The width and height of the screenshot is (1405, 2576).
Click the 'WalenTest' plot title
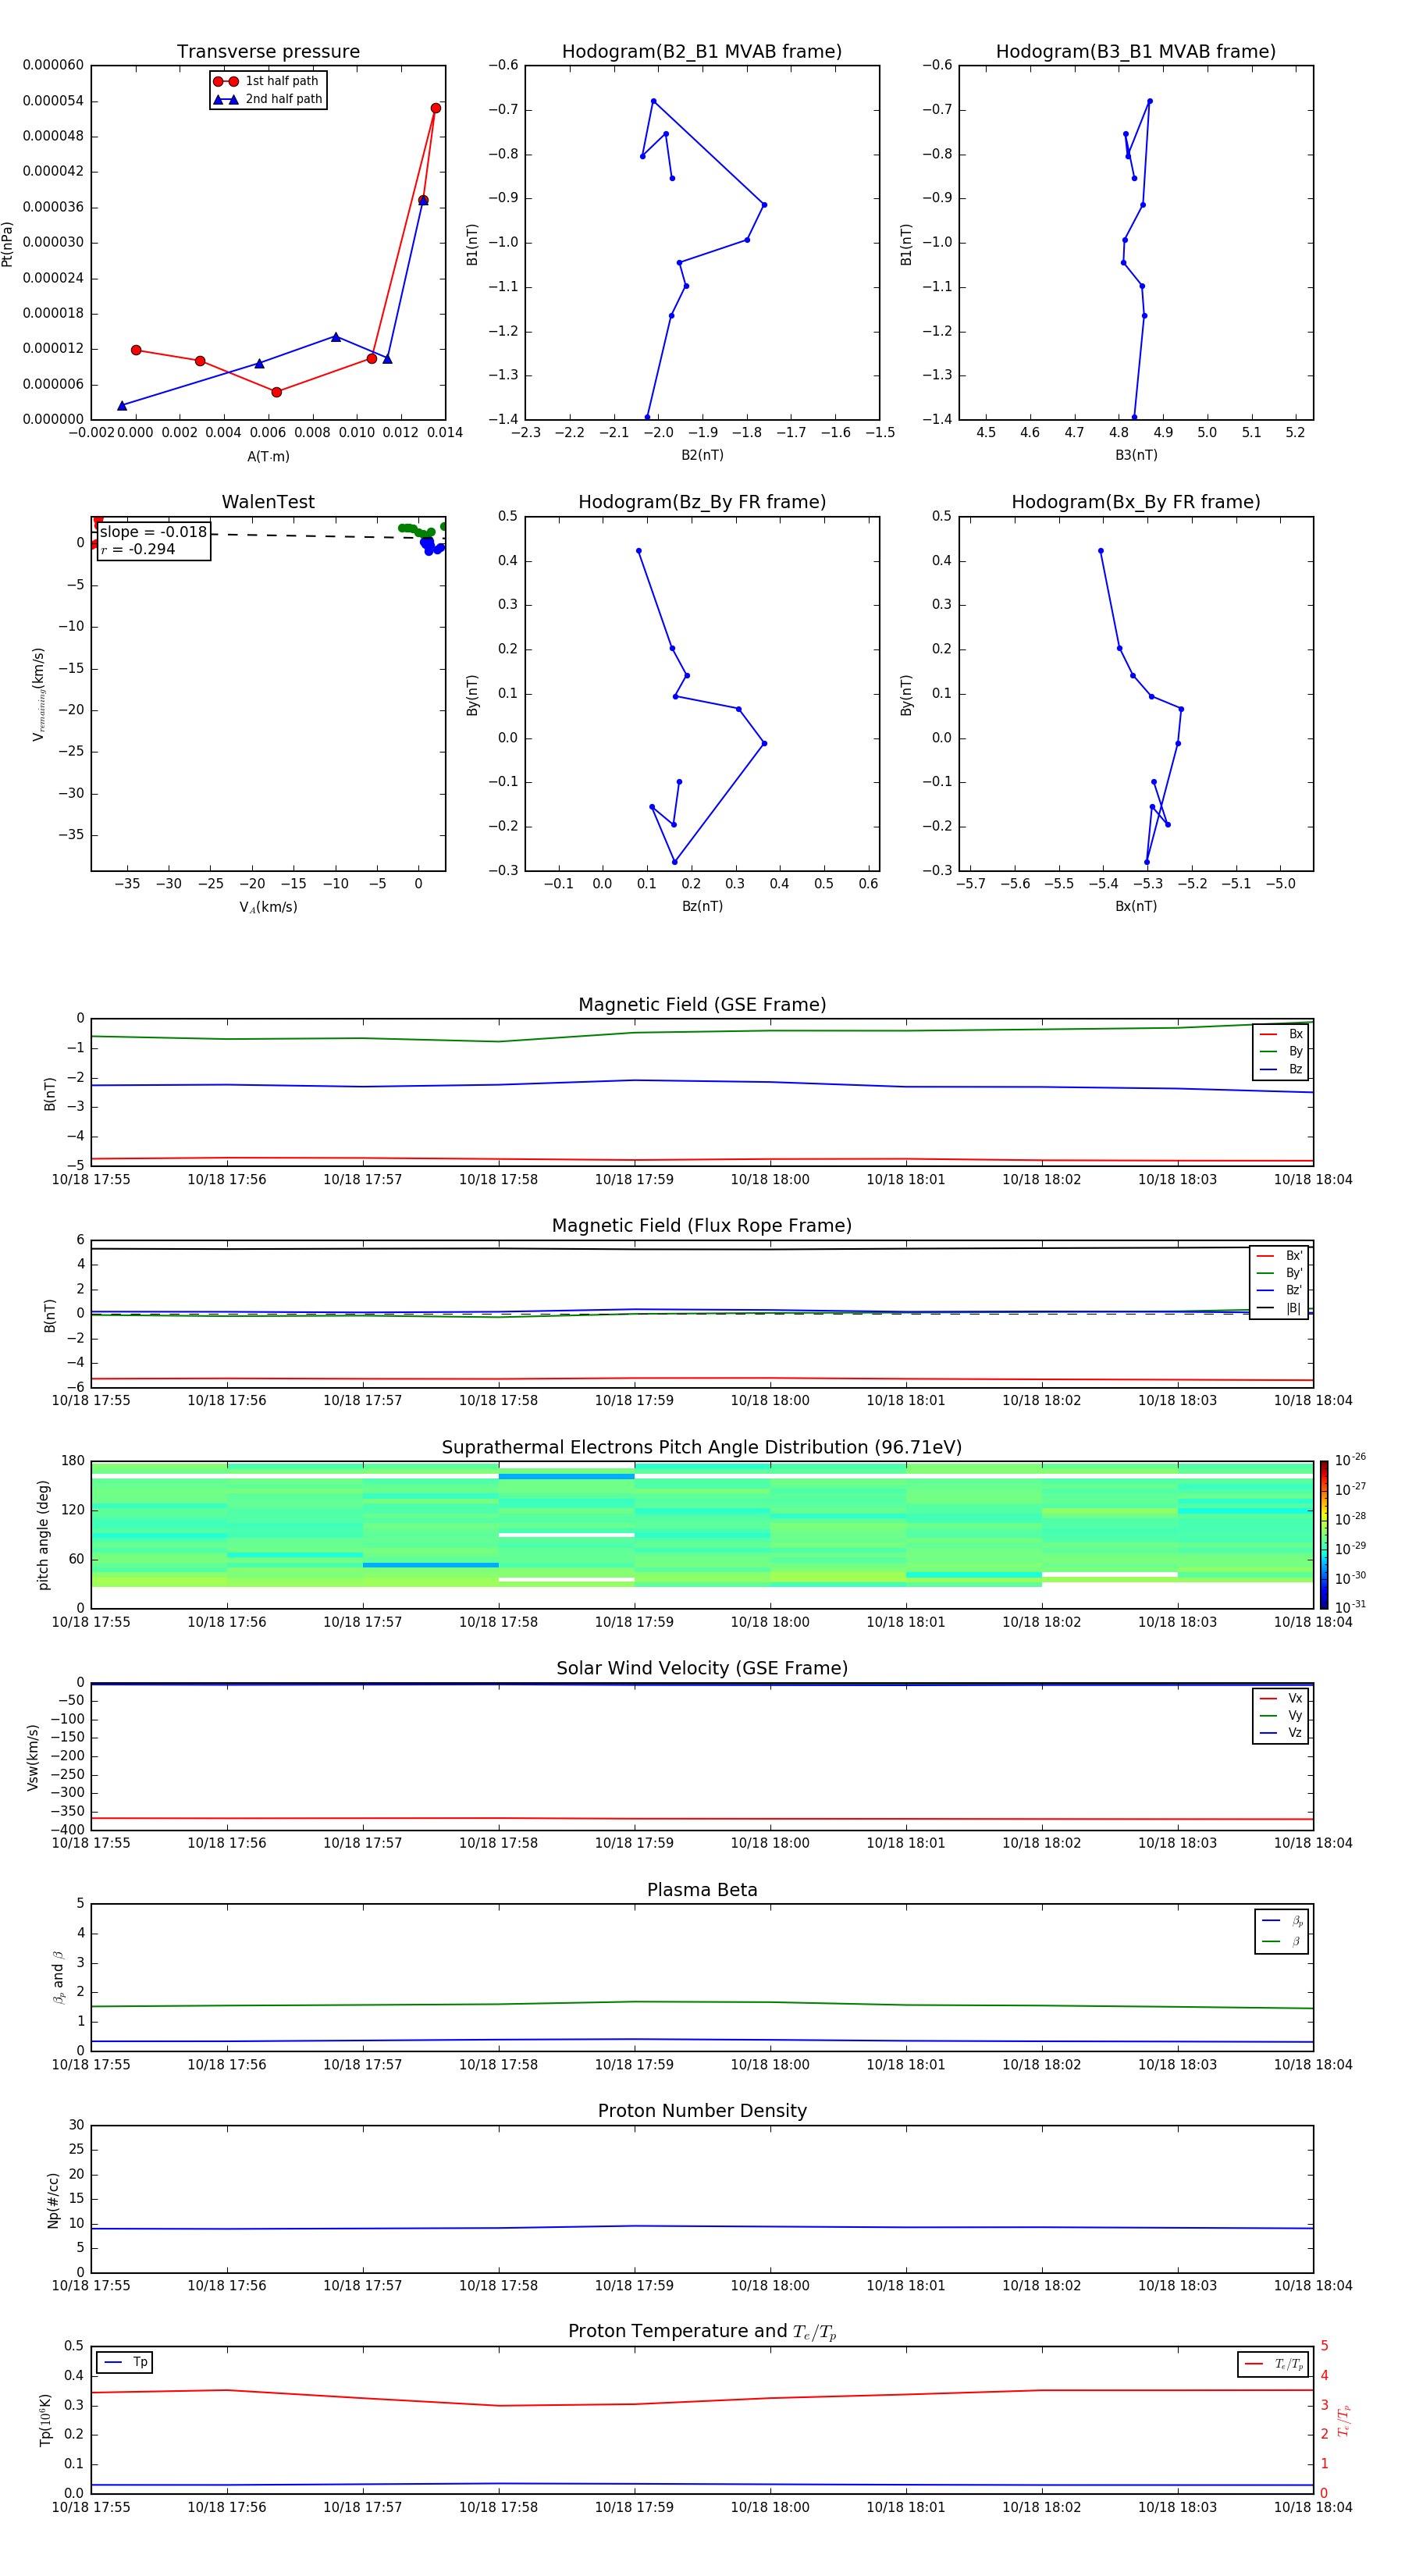tap(268, 502)
